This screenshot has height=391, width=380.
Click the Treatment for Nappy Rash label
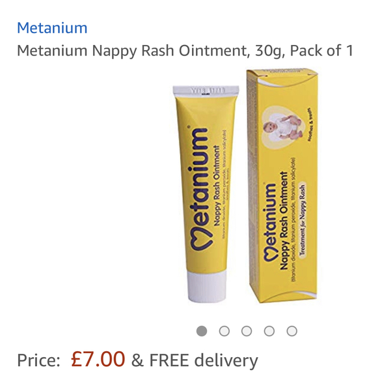click(302, 220)
